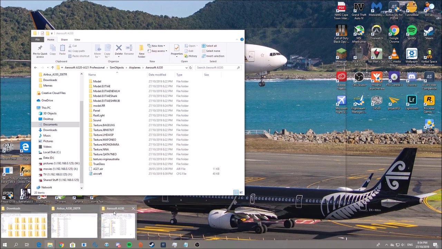Open the Minecraft Launcher desktop shortcut

pos(341,57)
